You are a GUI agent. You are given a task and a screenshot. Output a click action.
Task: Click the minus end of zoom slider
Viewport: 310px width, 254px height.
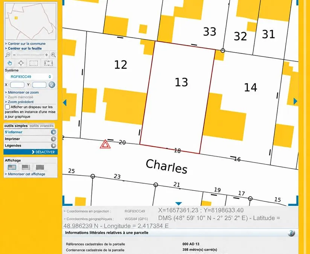pyautogui.click(x=14, y=55)
